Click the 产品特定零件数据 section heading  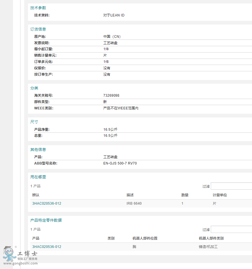click(x=46, y=220)
